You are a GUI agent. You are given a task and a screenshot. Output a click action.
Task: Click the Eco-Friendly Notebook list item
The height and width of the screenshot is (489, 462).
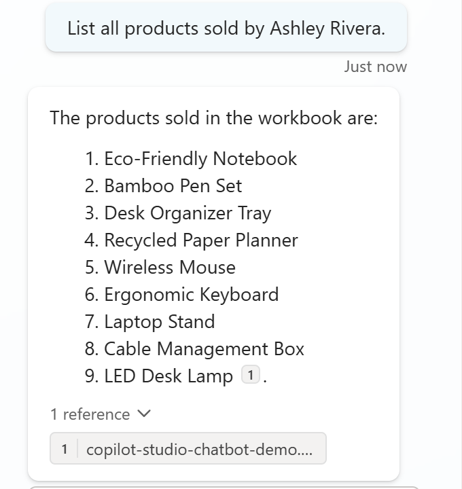point(200,159)
